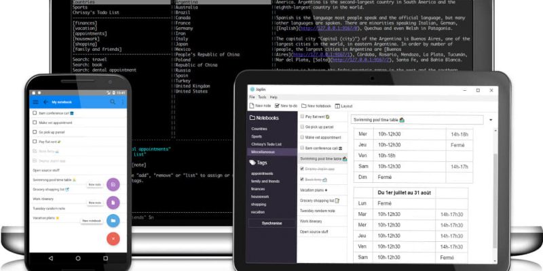Open the three-dot overflow menu on phone
Screen dimensions: 543x271
click(122, 102)
